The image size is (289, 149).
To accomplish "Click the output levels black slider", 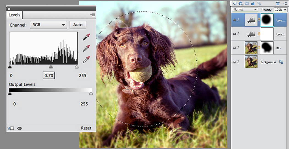I will coord(10,94).
